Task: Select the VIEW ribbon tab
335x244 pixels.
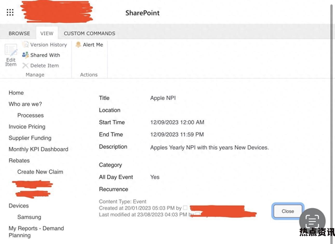Action: pyautogui.click(x=47, y=33)
